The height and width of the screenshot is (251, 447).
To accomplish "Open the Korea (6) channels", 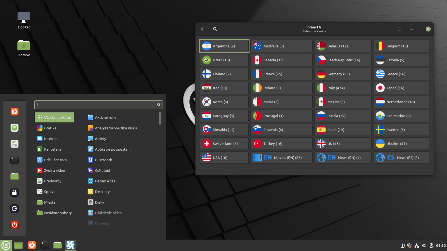I will point(224,102).
